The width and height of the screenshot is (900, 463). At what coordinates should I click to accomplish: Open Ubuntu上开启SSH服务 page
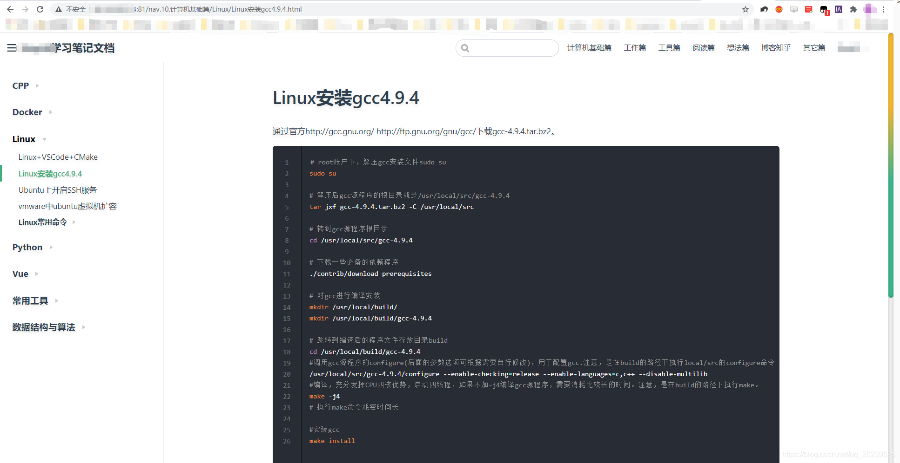[58, 190]
